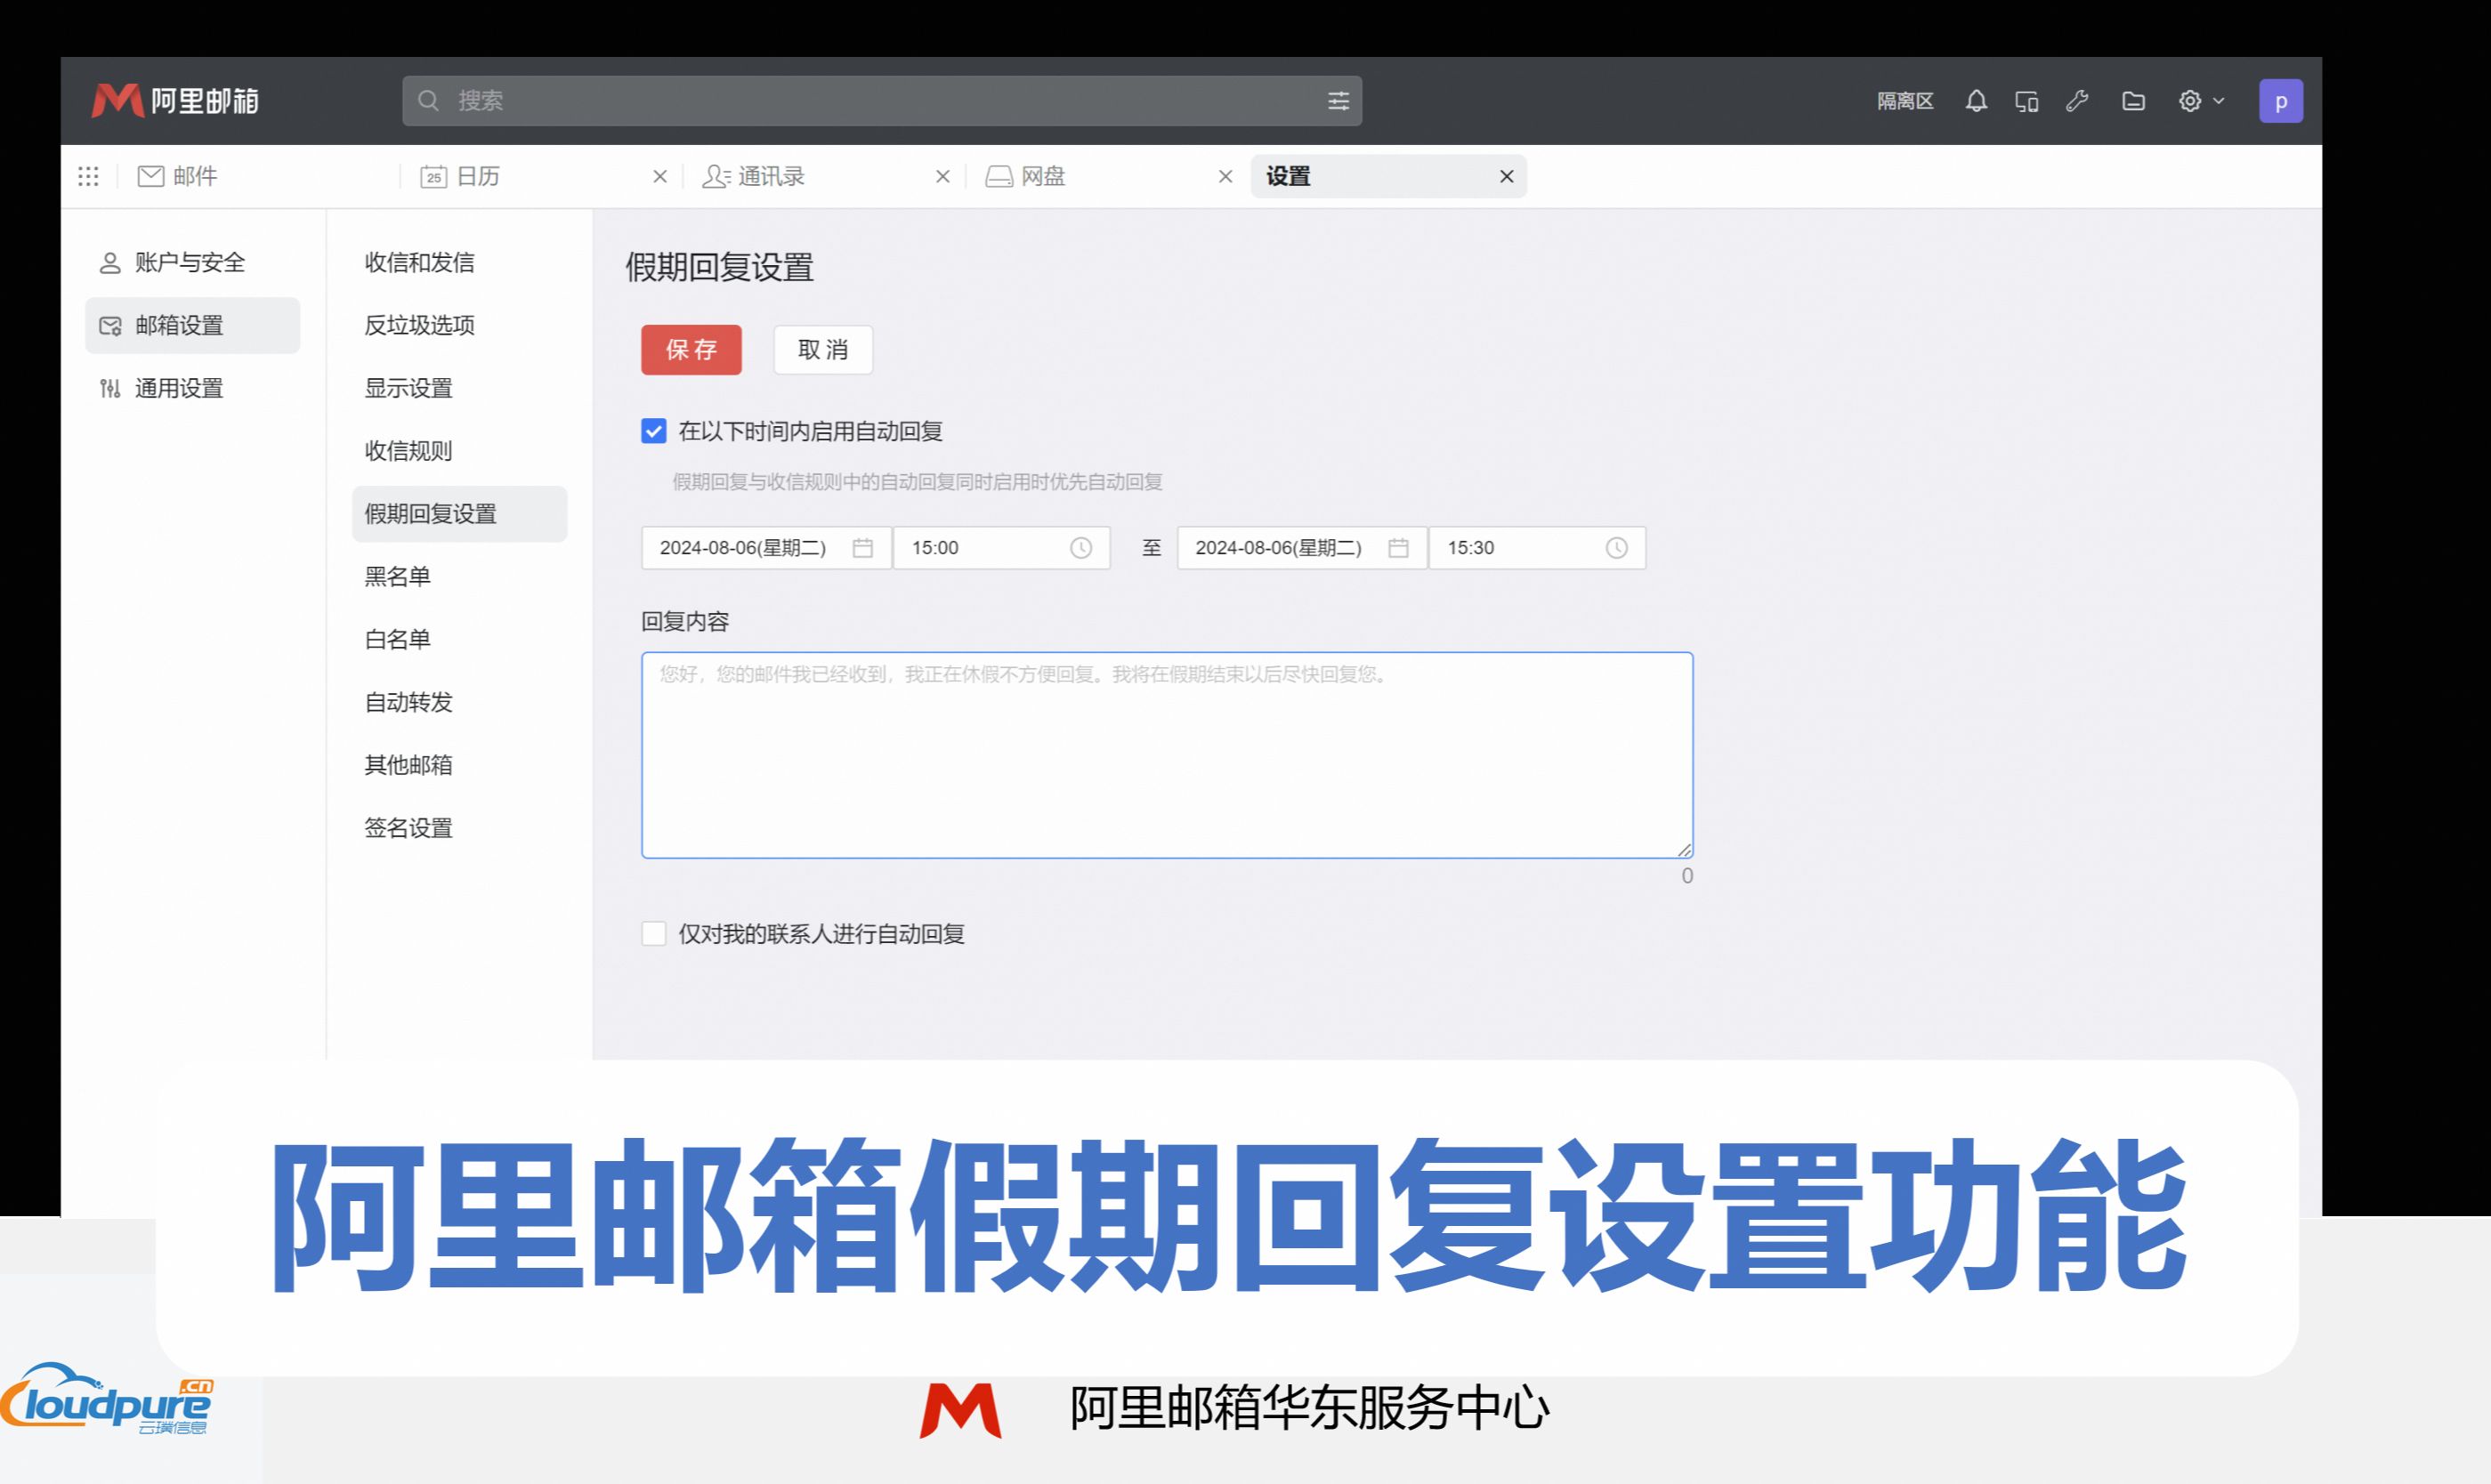Screen dimensions: 2491x1484
Task: Click the end date field after 至
Action: [1302, 548]
